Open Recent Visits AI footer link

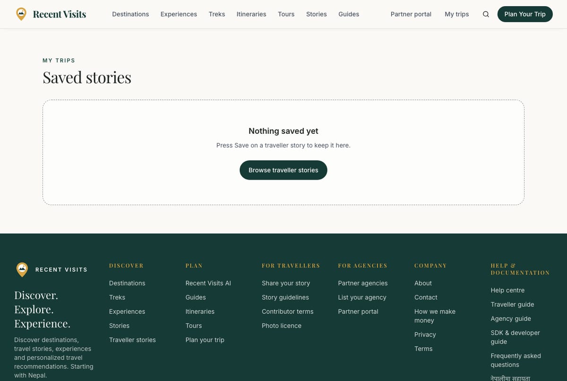[x=208, y=283]
